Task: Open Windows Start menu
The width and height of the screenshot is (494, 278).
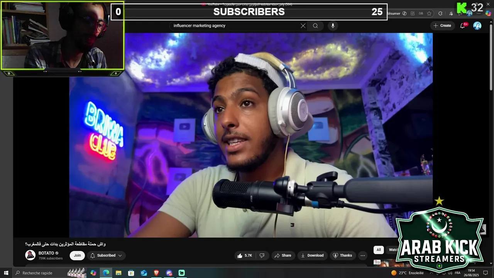Action: pyautogui.click(x=6, y=273)
